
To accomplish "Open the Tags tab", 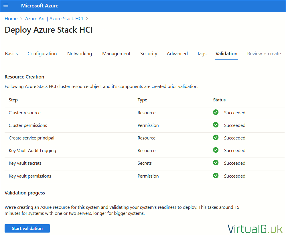I will coord(202,54).
